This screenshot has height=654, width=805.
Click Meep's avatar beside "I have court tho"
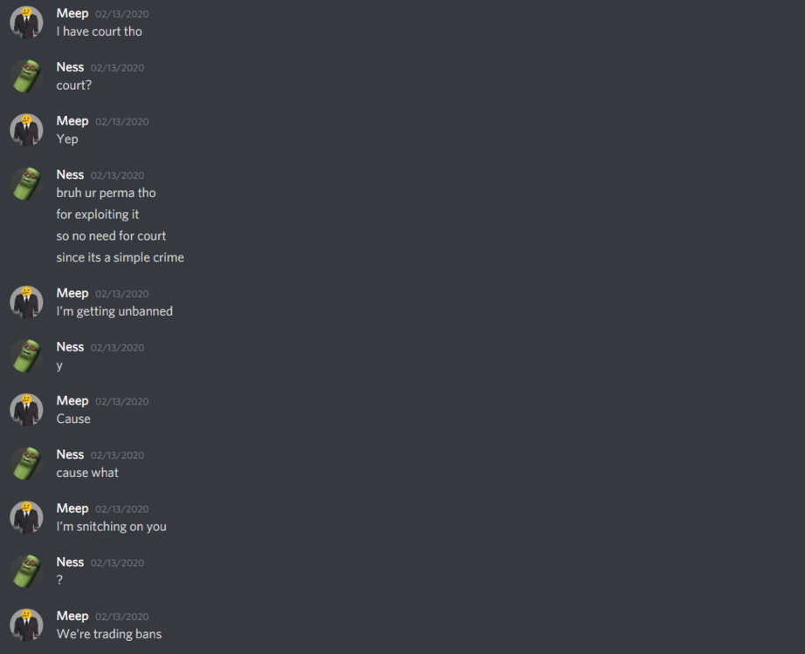26,23
